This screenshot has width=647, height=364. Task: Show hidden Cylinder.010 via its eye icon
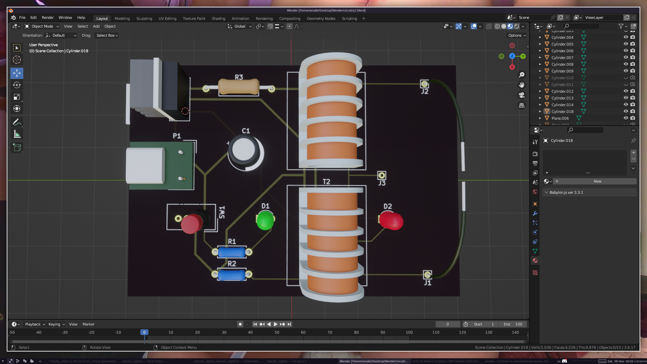pos(625,78)
